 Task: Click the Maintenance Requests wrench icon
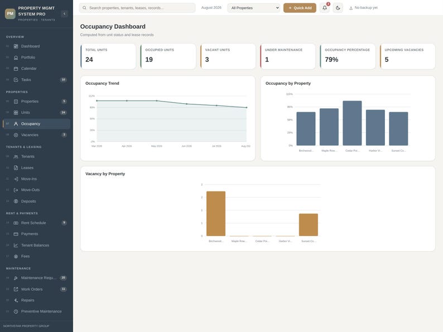[x=16, y=278]
